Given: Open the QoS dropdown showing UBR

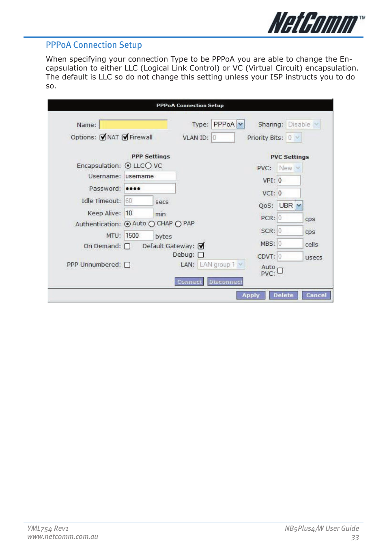Looking at the screenshot, I should click(x=290, y=206).
